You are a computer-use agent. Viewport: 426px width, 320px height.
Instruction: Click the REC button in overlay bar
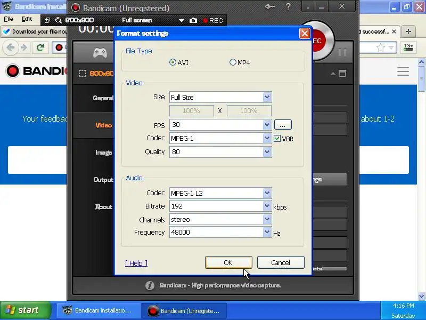pos(212,20)
